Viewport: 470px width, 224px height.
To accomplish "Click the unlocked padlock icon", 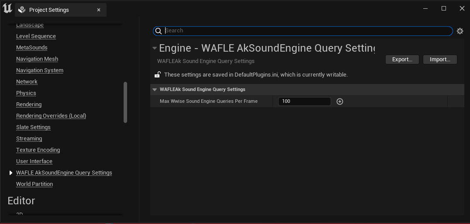I will pos(158,75).
